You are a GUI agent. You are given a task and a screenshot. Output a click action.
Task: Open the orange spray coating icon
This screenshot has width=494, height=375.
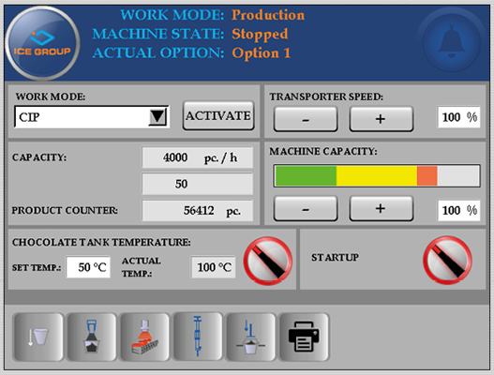(x=144, y=337)
